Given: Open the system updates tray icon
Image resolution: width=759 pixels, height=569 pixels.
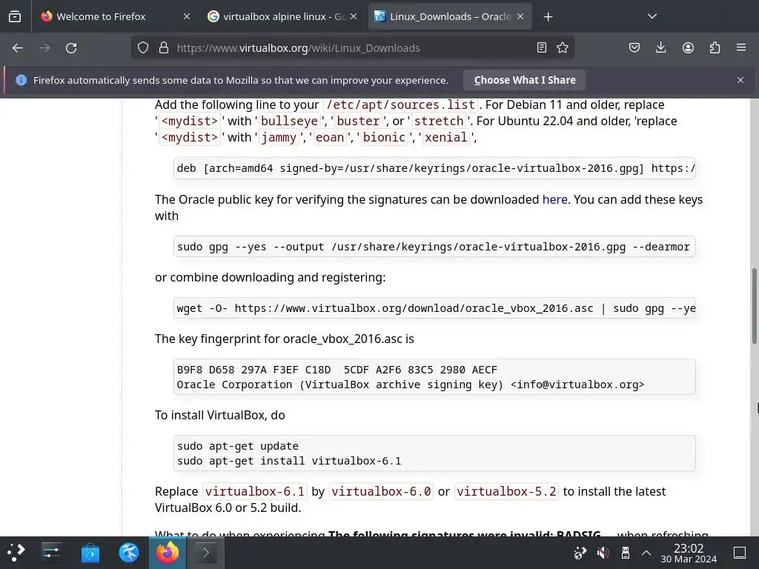Looking at the screenshot, I should [x=580, y=553].
